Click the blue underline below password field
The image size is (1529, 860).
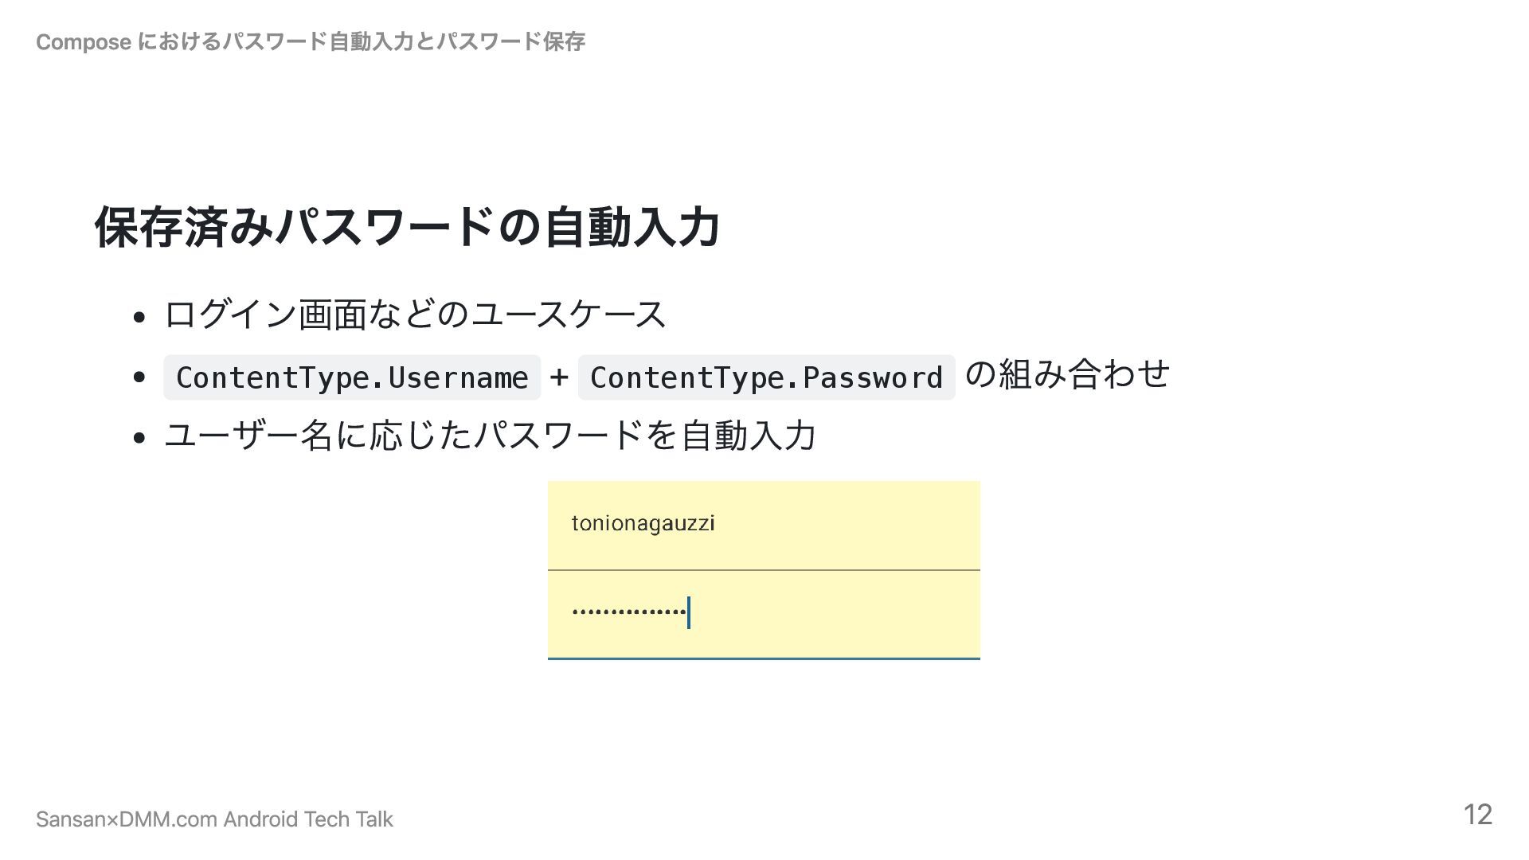point(764,659)
